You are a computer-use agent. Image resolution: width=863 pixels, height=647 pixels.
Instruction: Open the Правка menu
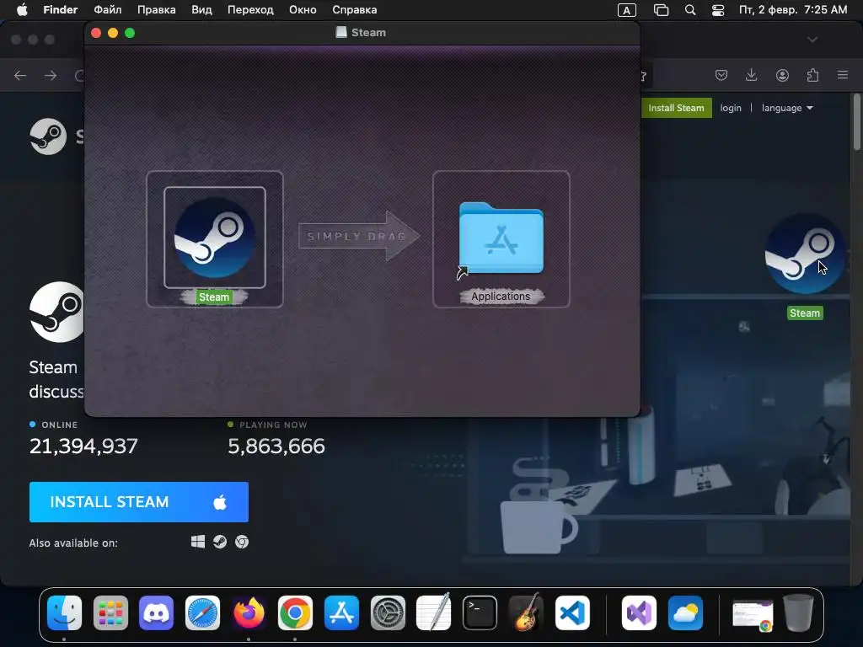tap(156, 10)
